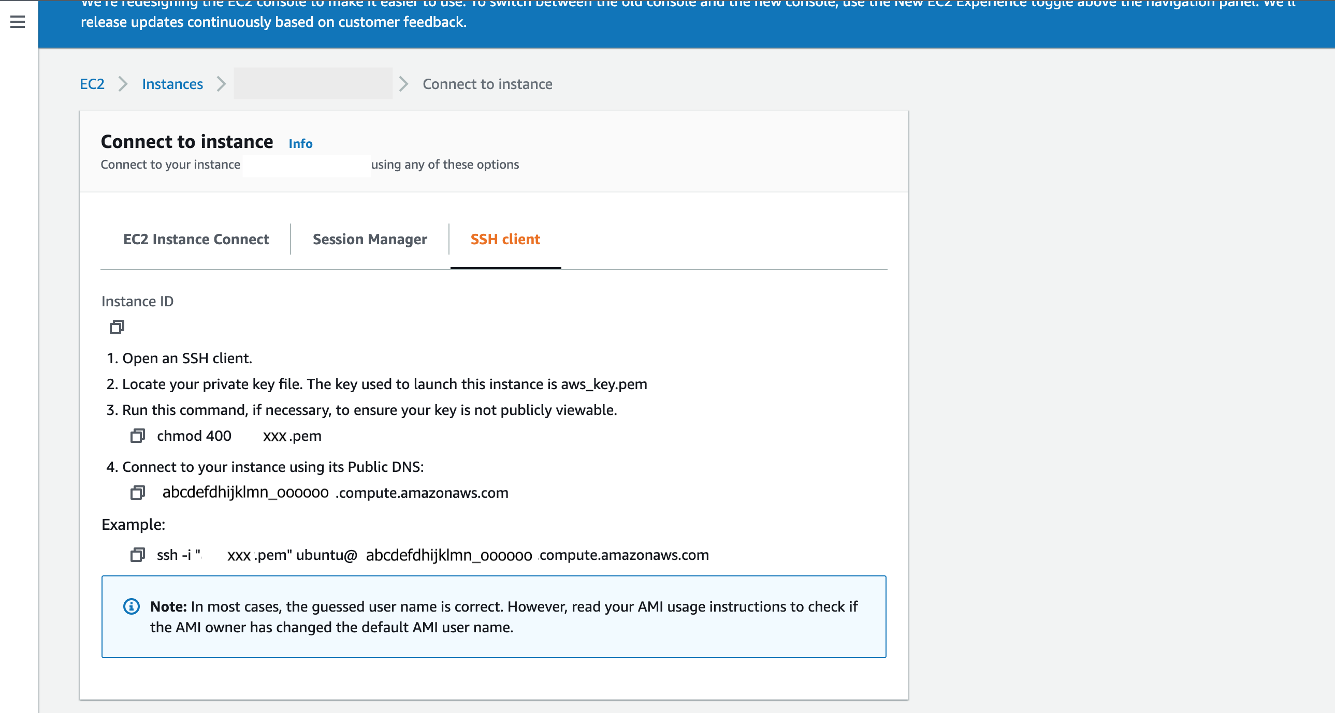
Task: Select the EC2 Instance Connect tab
Action: (195, 239)
